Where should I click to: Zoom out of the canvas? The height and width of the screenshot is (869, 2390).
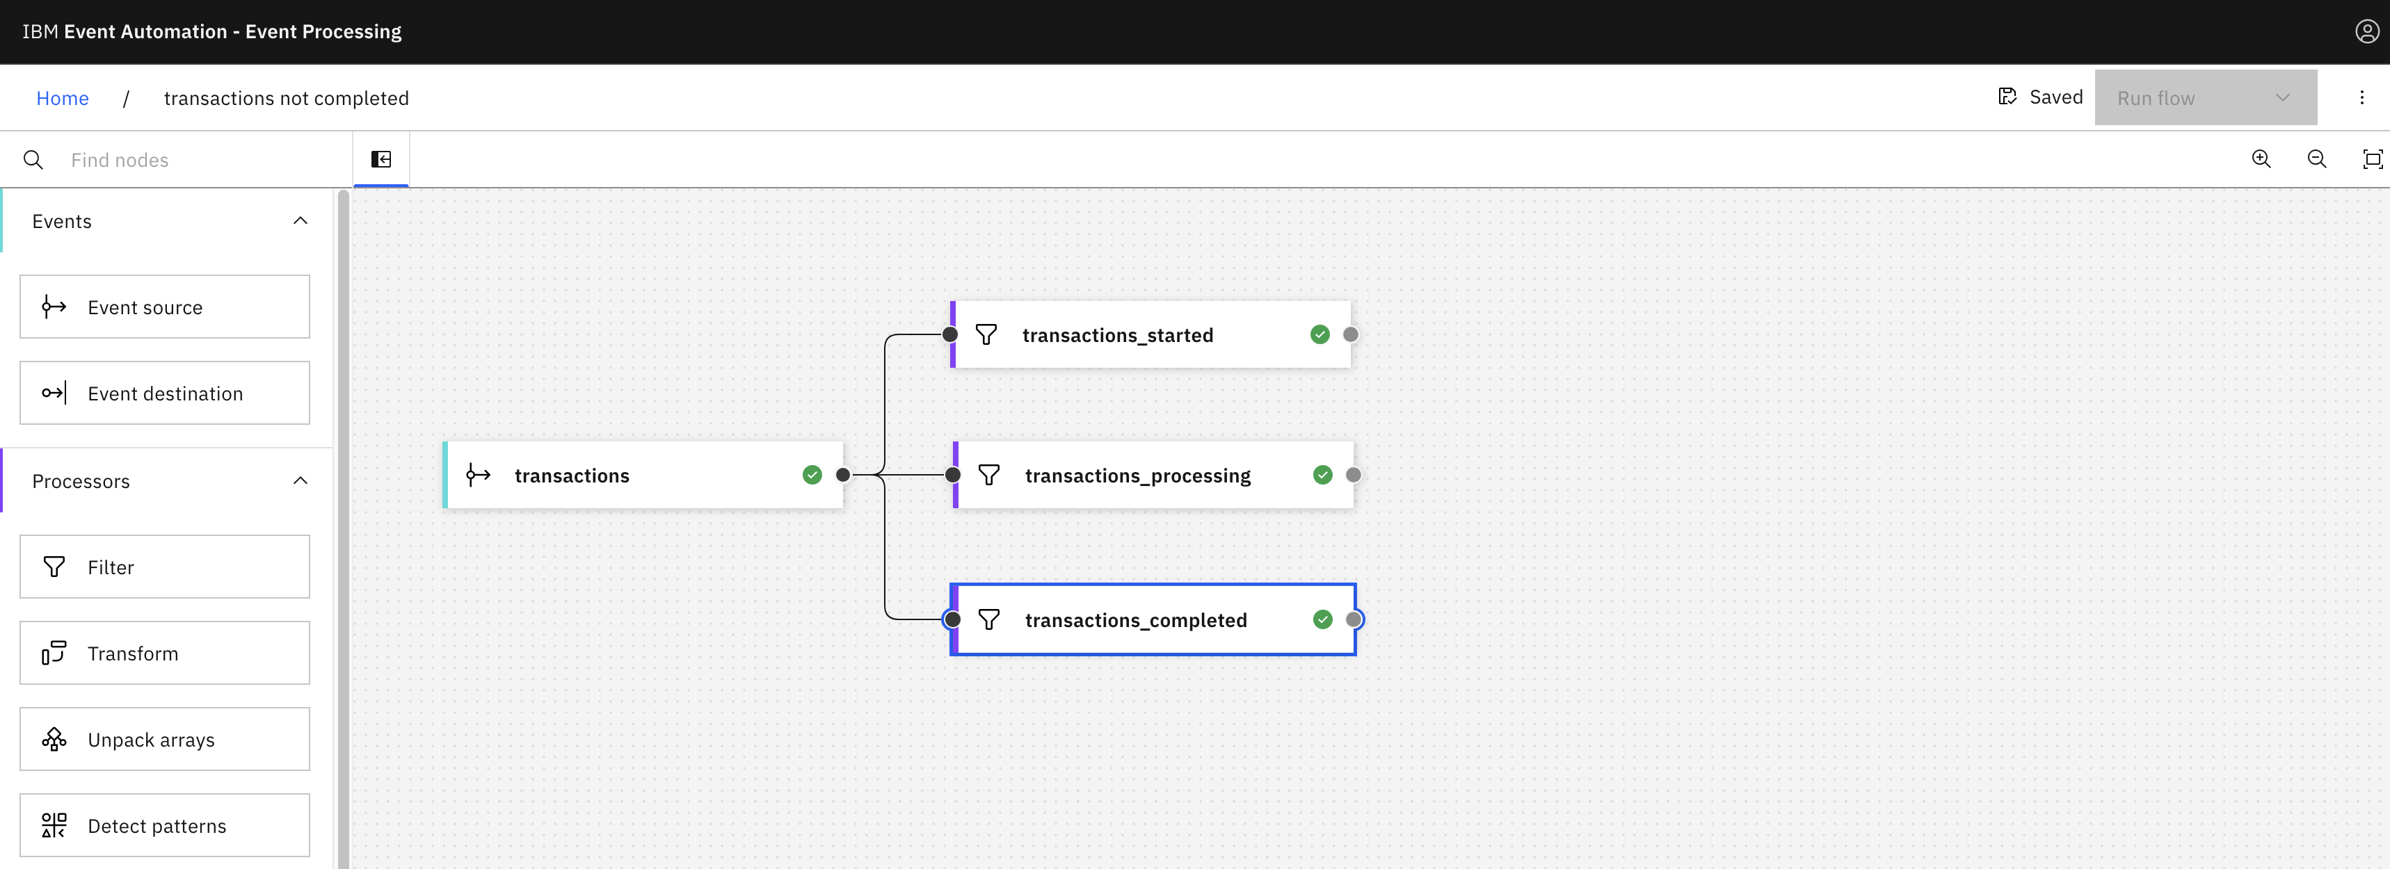pyautogui.click(x=2317, y=159)
